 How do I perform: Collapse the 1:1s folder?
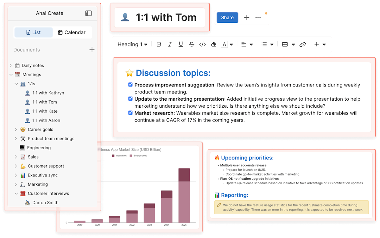[16, 84]
